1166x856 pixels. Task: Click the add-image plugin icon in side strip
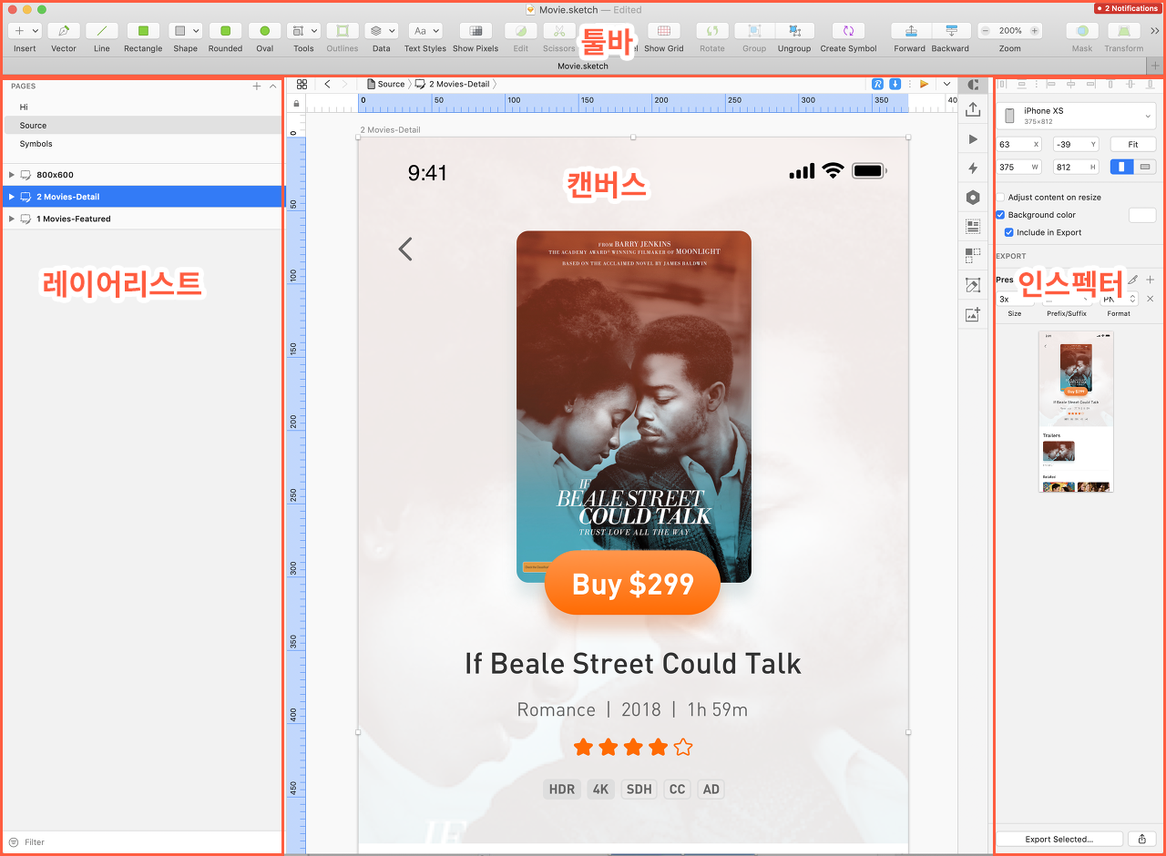(973, 315)
